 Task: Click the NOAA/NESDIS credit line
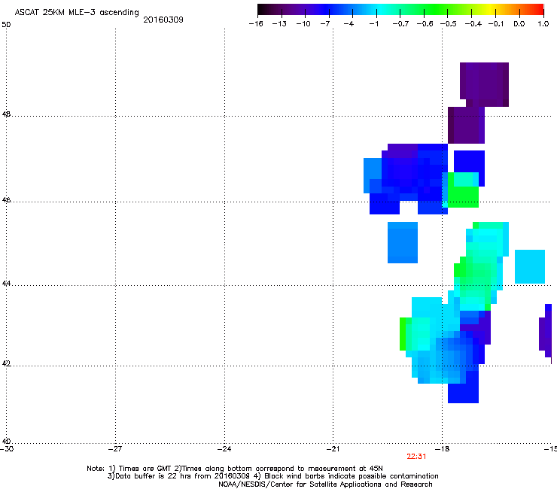pyautogui.click(x=325, y=484)
